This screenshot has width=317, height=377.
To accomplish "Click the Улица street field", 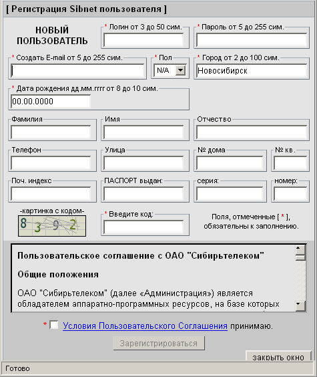I will tap(143, 163).
